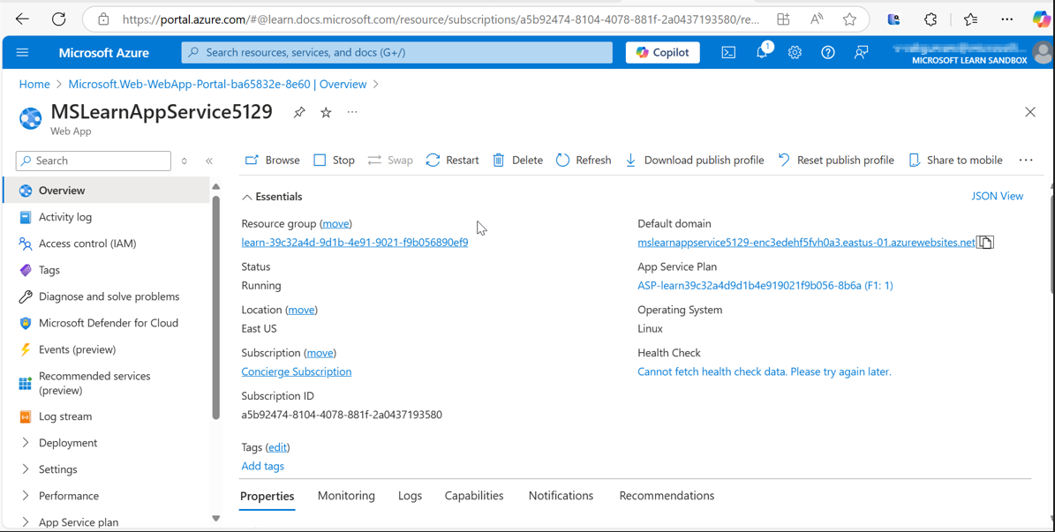Screen dimensions: 1055x532
Task: Pin MSLearnAppService5129 to dashboard
Action: click(298, 112)
